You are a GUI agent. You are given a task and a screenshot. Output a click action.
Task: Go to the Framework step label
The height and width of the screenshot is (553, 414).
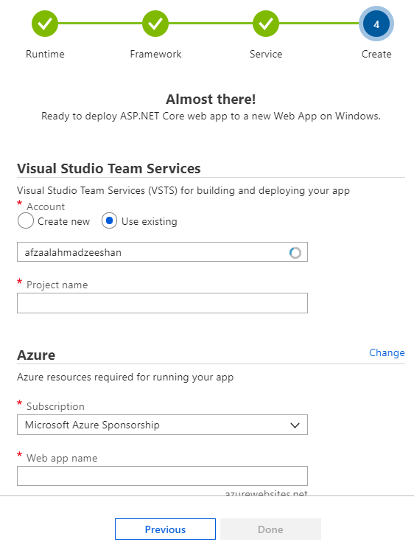155,54
